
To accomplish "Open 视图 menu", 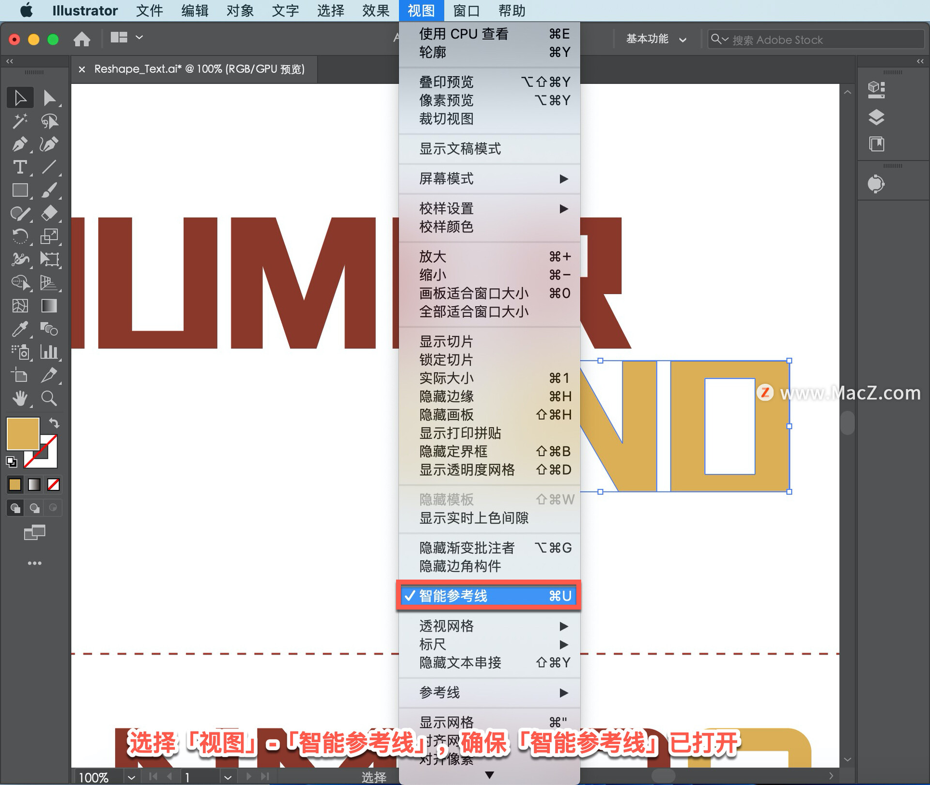I will [419, 10].
